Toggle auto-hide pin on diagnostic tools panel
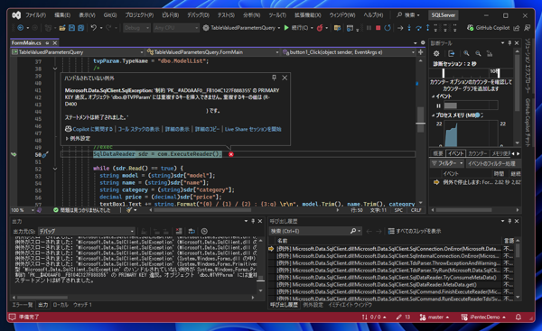This screenshot has width=542, height=331. pyautogui.click(x=509, y=43)
